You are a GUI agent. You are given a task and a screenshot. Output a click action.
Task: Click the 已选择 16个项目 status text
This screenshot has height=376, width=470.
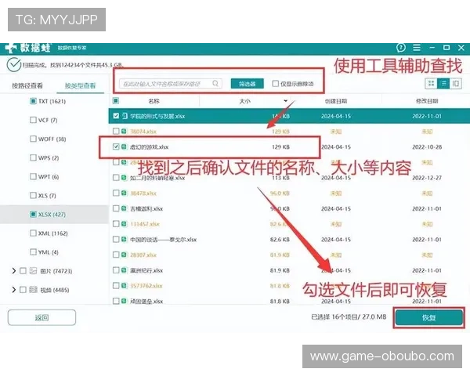pos(349,317)
